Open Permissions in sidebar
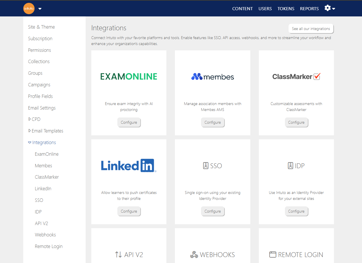362x263 pixels. (x=39, y=50)
